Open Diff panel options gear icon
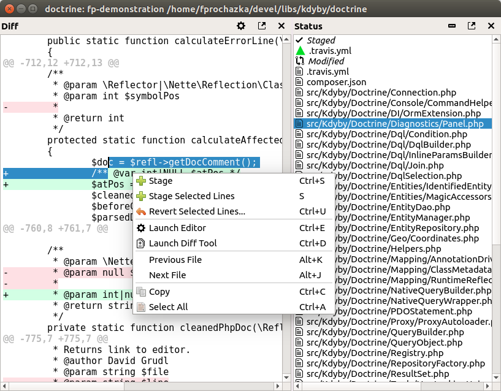Screen dimensions: 501x391 (x=241, y=26)
